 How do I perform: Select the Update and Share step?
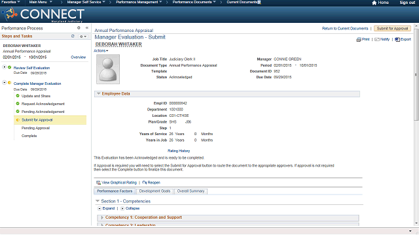(36, 96)
